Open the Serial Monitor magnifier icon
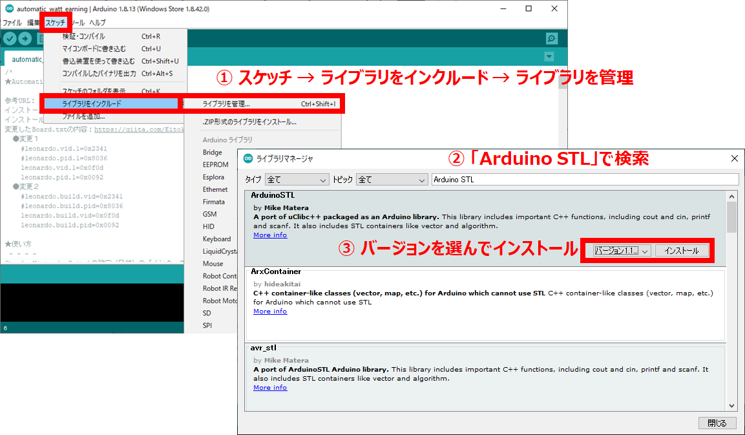 point(552,39)
